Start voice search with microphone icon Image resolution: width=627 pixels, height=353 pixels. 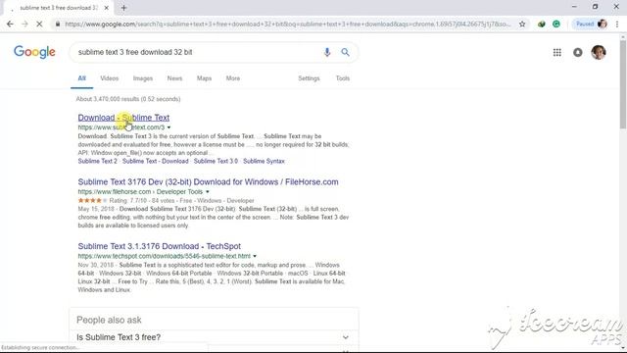tap(327, 52)
